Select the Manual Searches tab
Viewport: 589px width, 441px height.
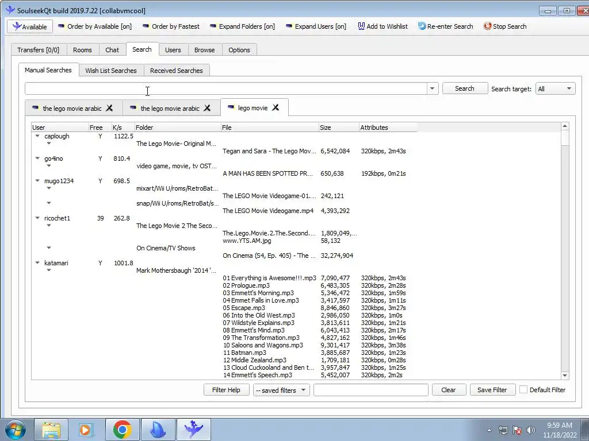tap(48, 70)
